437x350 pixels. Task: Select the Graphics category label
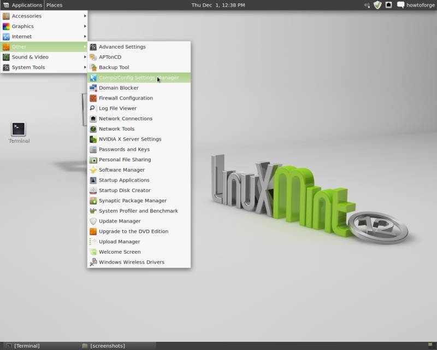23,26
